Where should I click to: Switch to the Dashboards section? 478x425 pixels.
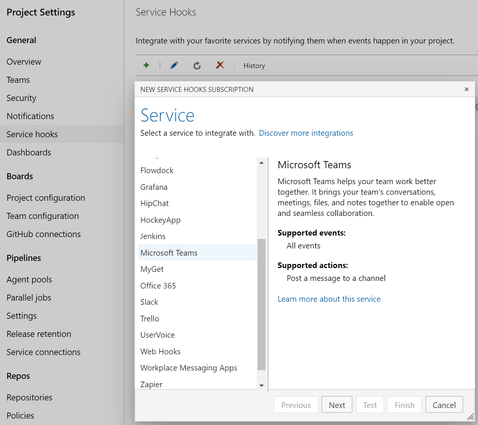tap(29, 152)
